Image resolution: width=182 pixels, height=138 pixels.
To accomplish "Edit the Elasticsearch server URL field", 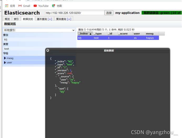I will click(x=75, y=13).
